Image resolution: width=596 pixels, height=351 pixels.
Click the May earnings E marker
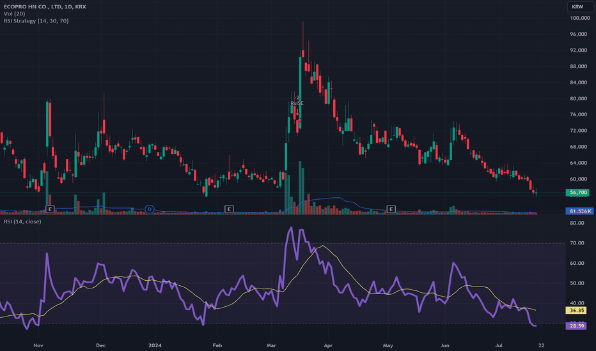tap(391, 209)
